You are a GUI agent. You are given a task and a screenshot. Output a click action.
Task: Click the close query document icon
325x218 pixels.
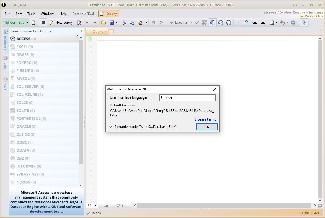pos(79,22)
